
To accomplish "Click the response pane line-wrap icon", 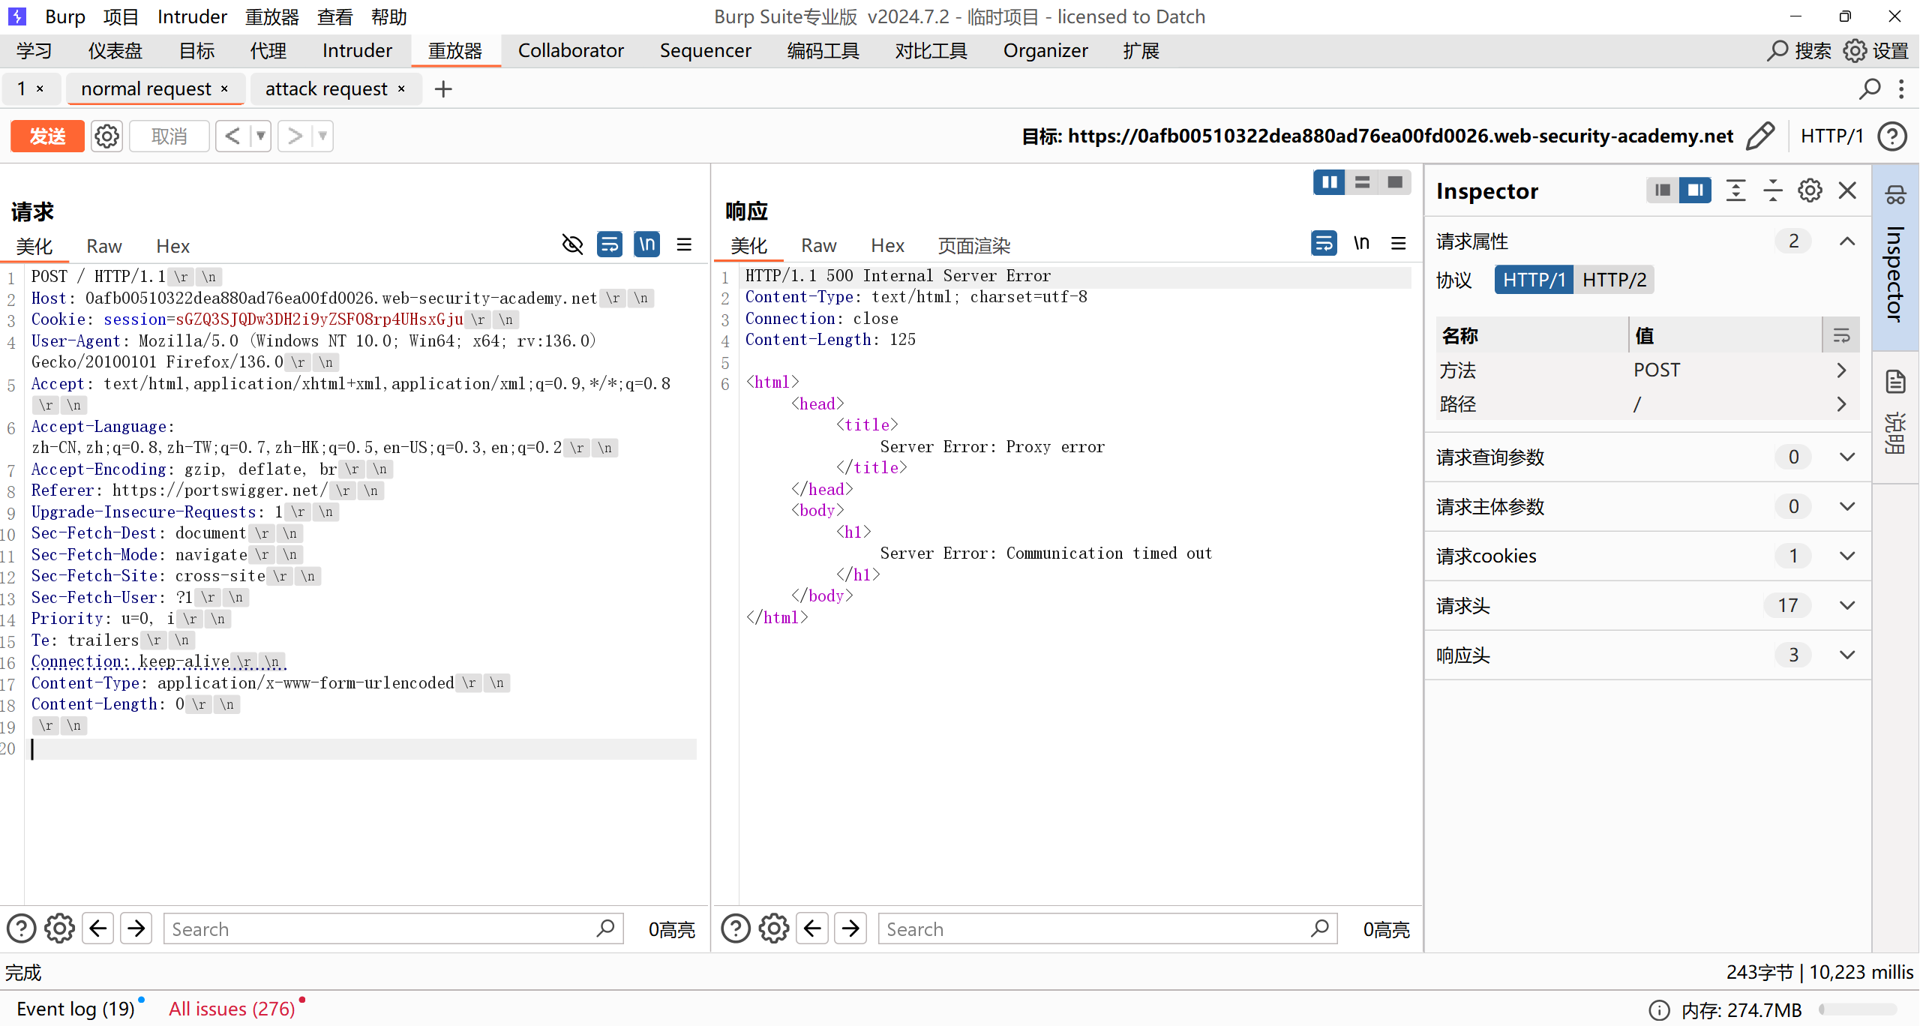I will pos(1324,244).
